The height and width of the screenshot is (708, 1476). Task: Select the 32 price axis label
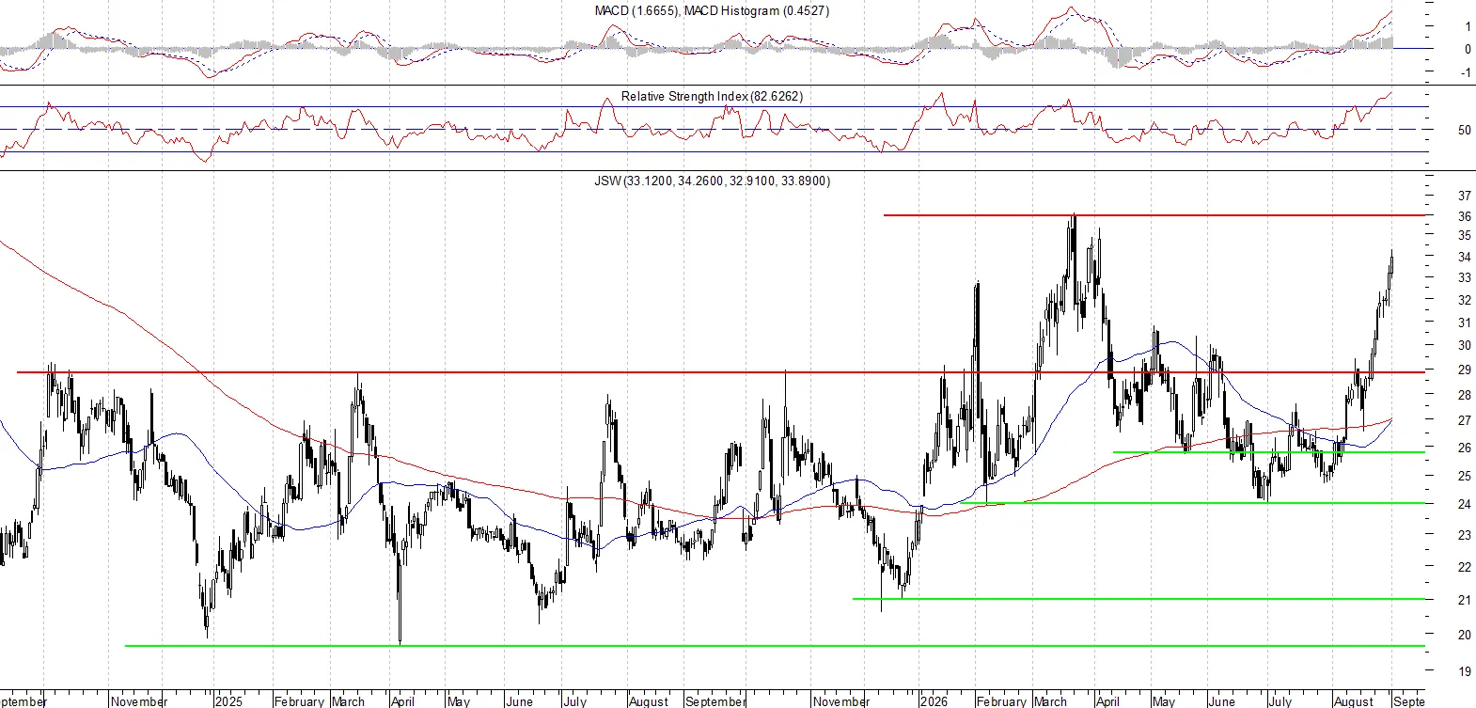point(1465,300)
